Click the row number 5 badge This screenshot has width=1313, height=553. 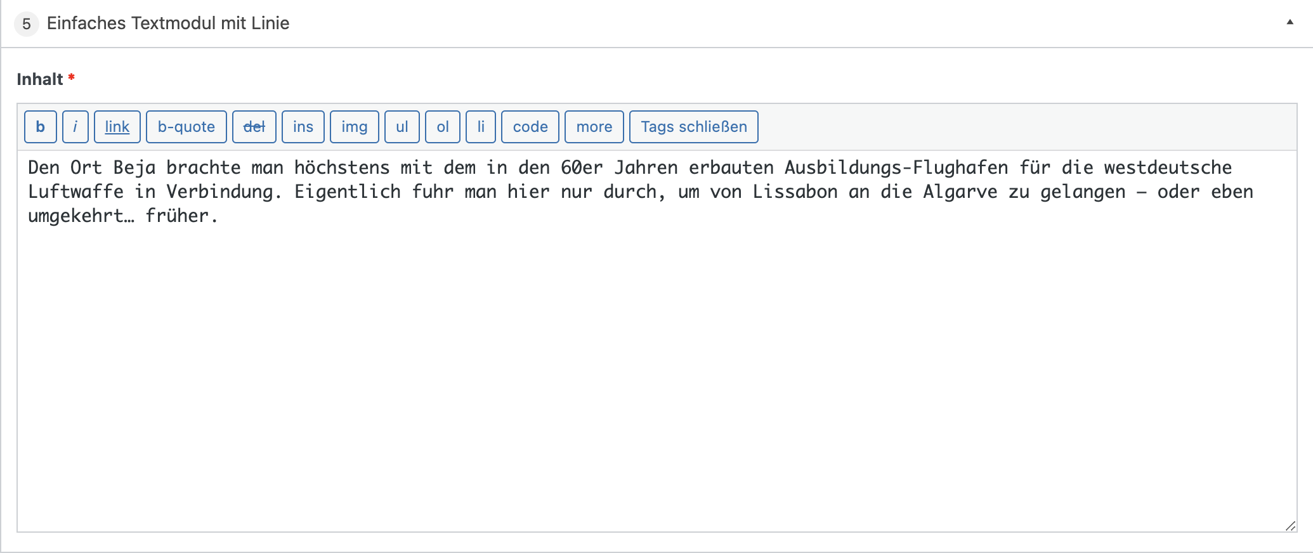pyautogui.click(x=27, y=24)
